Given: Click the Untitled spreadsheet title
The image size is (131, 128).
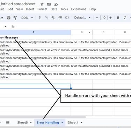Looking at the screenshot, I should click(x=17, y=4).
